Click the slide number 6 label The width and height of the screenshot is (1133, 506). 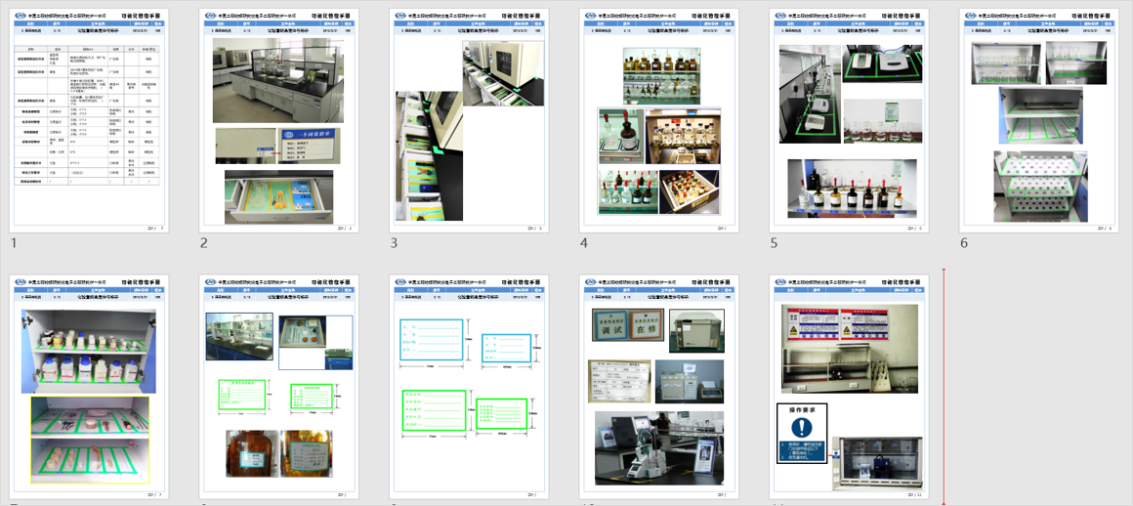coord(964,242)
